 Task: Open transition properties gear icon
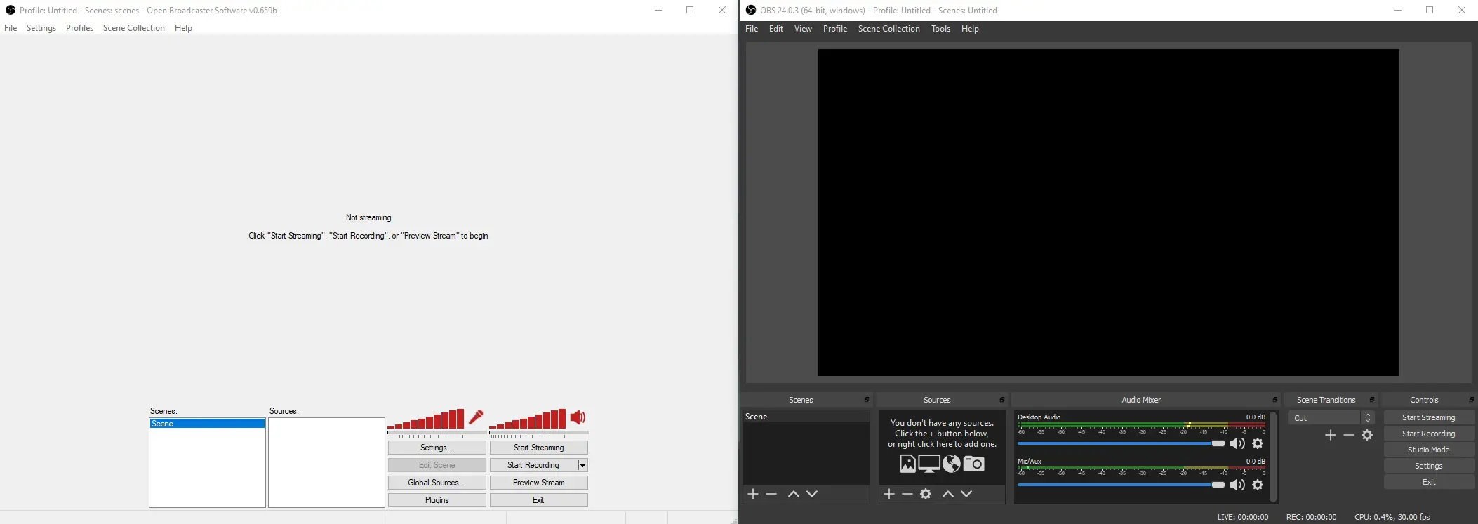click(1367, 436)
